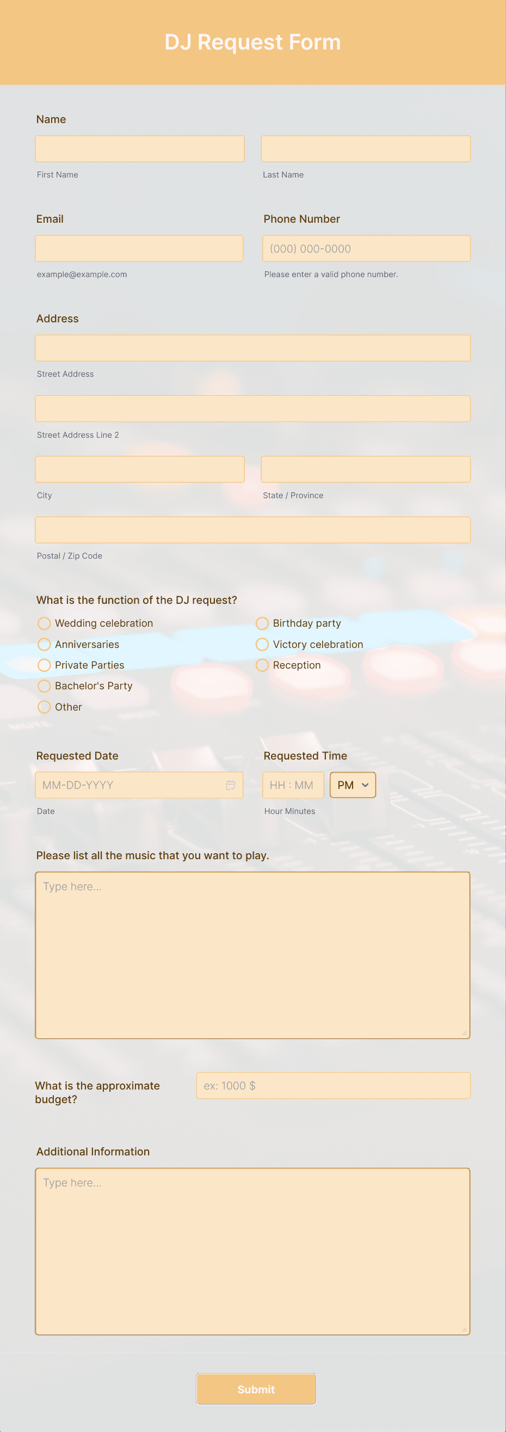Select the Reception option
The width and height of the screenshot is (506, 1432).
262,665
